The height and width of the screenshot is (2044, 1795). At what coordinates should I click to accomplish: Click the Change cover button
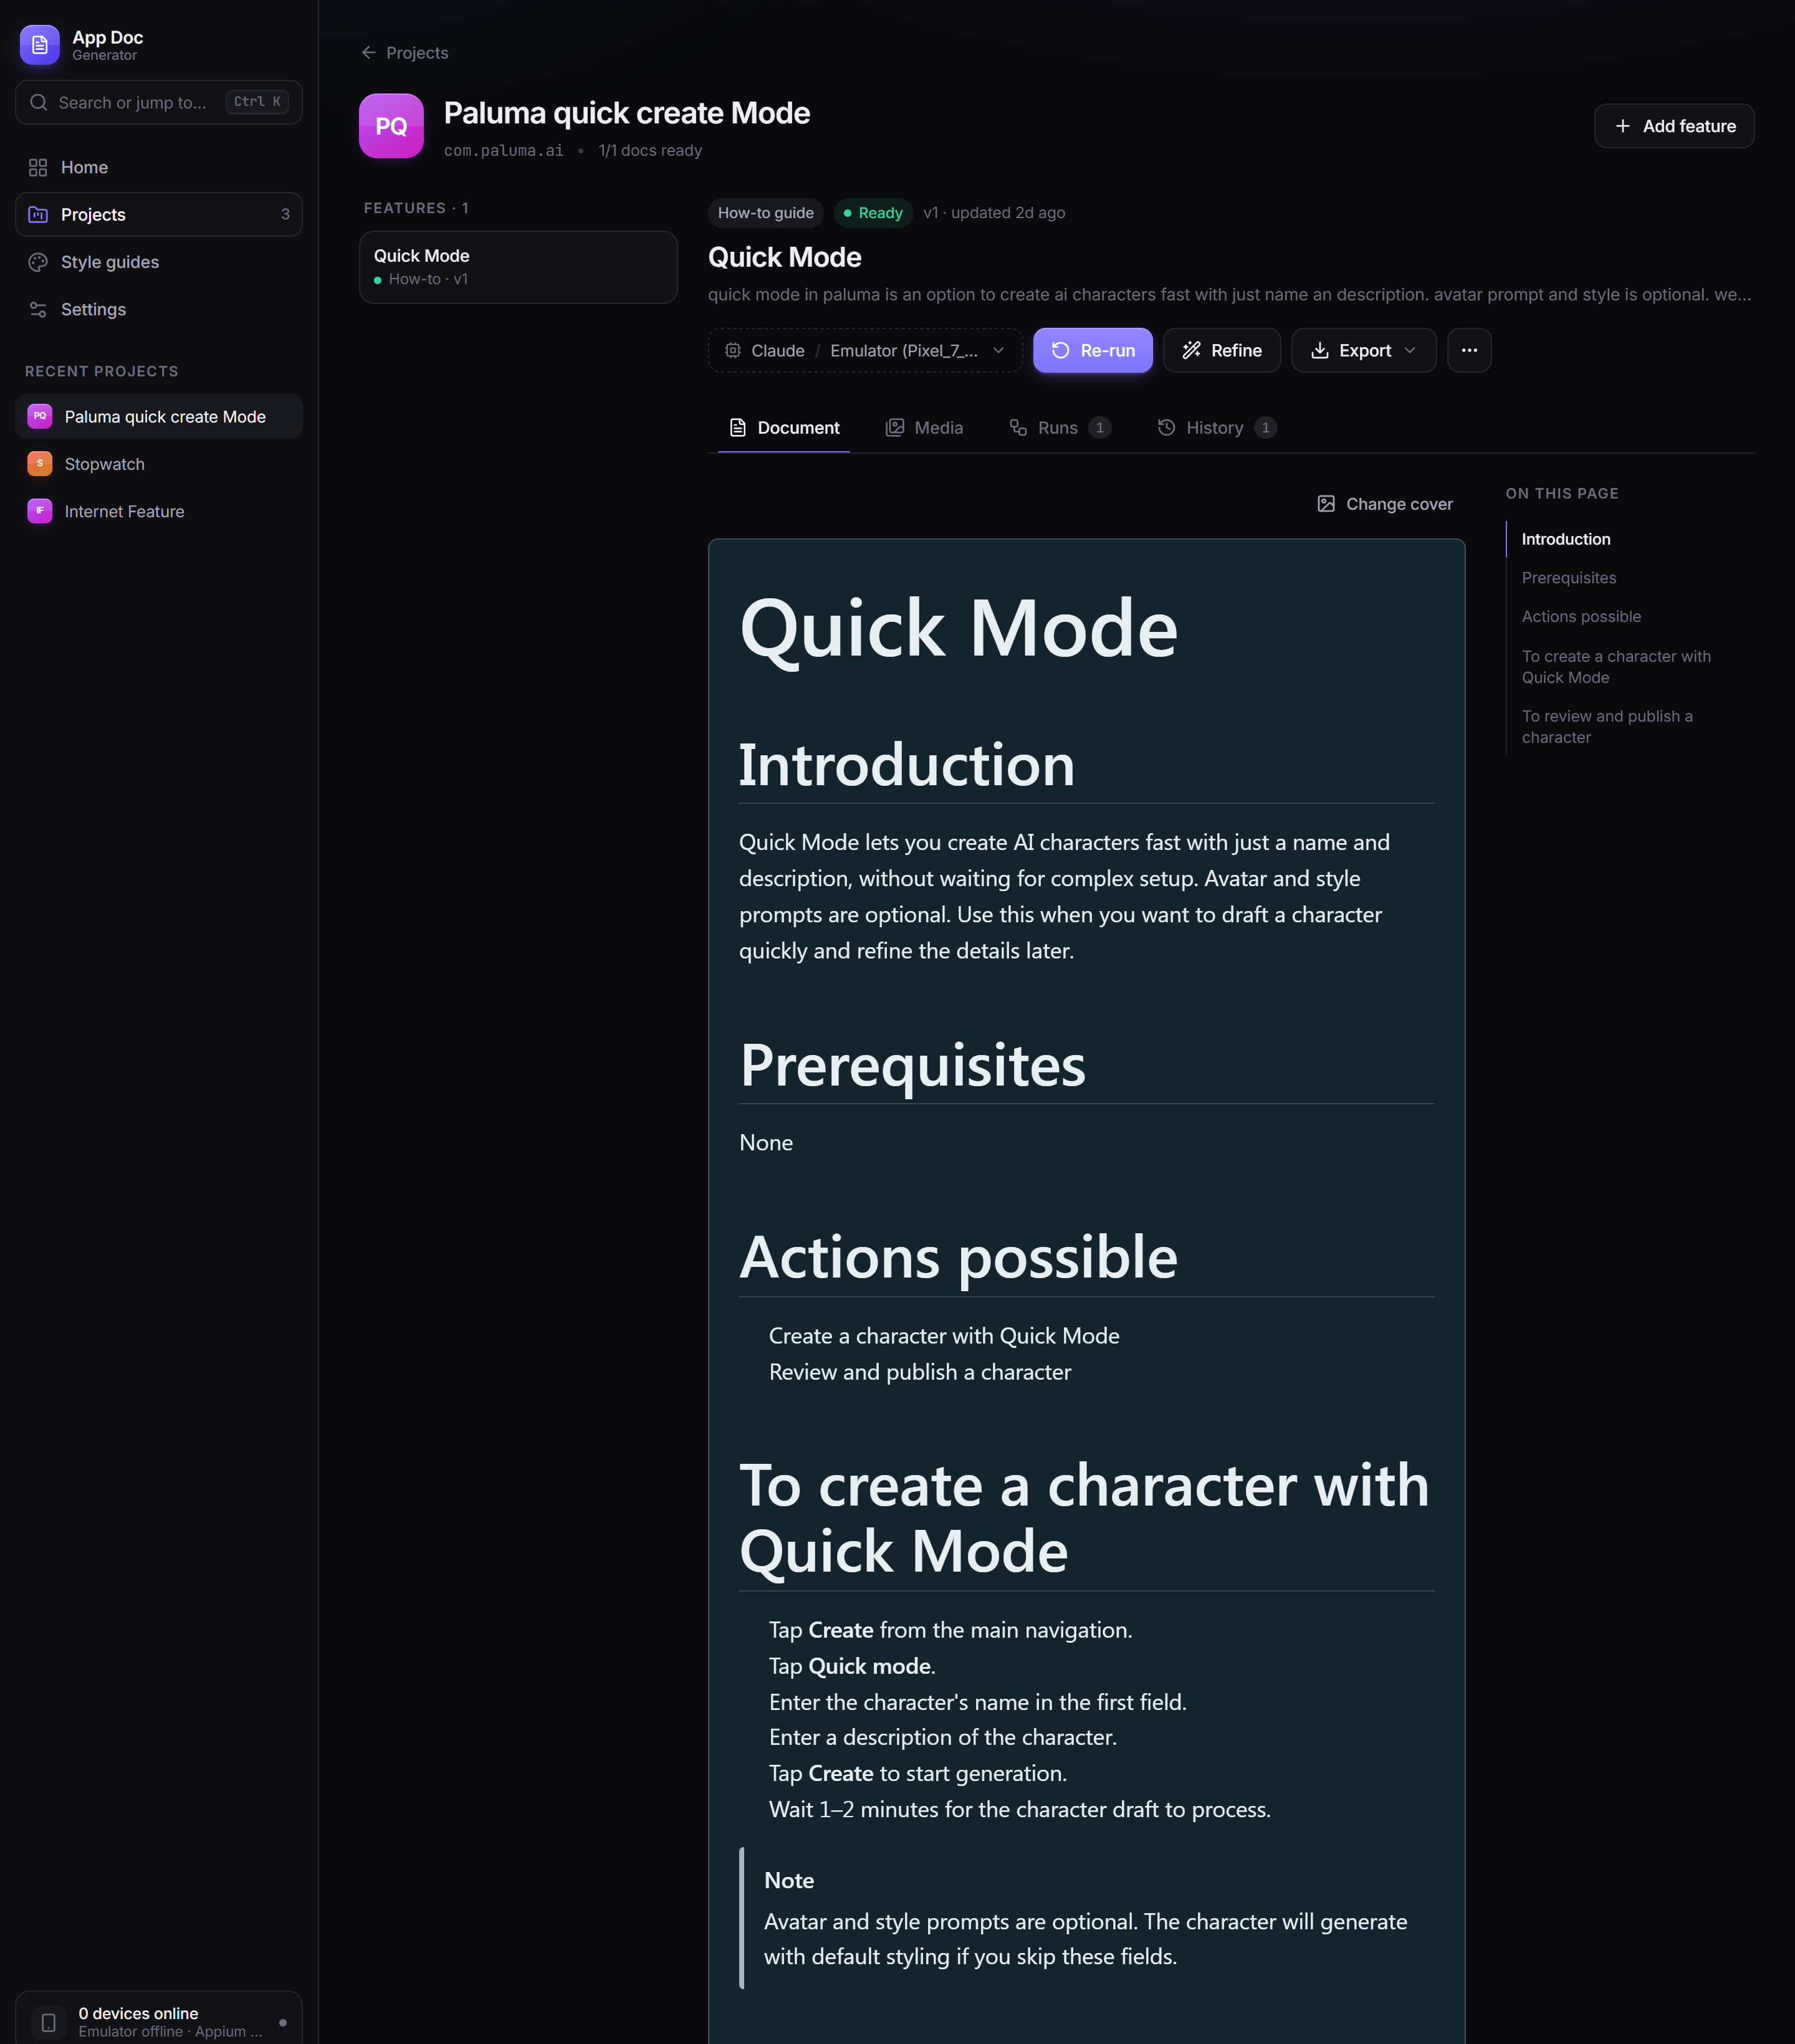1385,504
